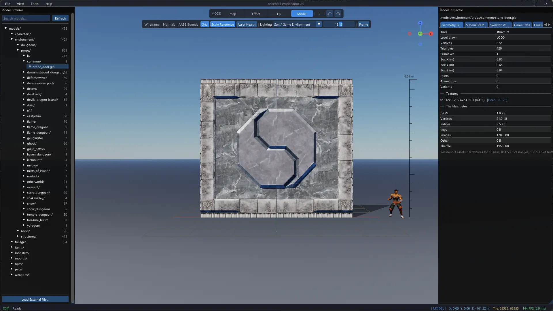Image resolution: width=553 pixels, height=311 pixels.
Task: Adjust the 13:15 time-of-day slider
Action: tap(339, 24)
